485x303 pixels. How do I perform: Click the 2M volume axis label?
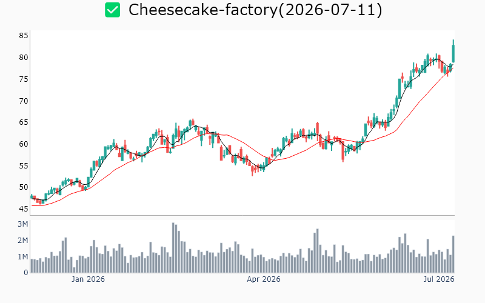coord(23,241)
